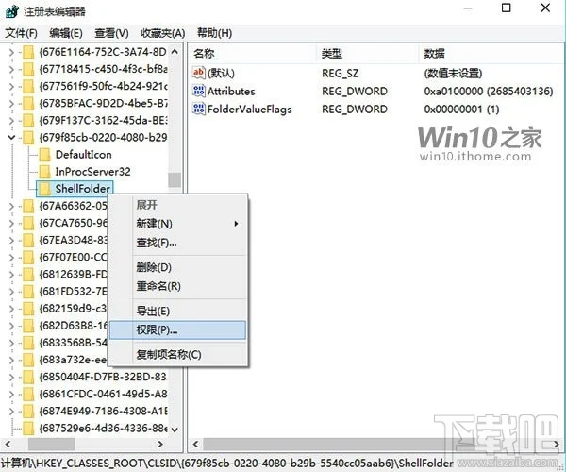The image size is (566, 472).
Task: Select 重命名(R) in the context menu
Action: coord(158,286)
